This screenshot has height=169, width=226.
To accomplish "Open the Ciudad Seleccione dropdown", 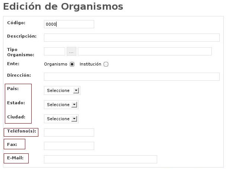I will (x=61, y=119).
